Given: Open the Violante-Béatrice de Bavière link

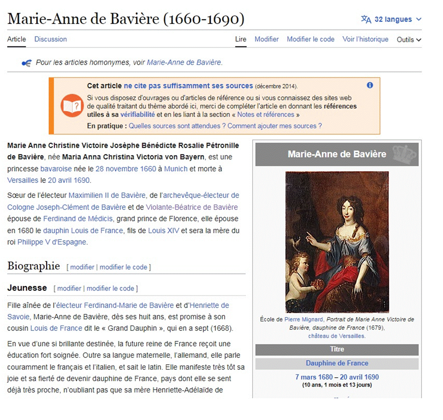Looking at the screenshot, I should pos(192,207).
